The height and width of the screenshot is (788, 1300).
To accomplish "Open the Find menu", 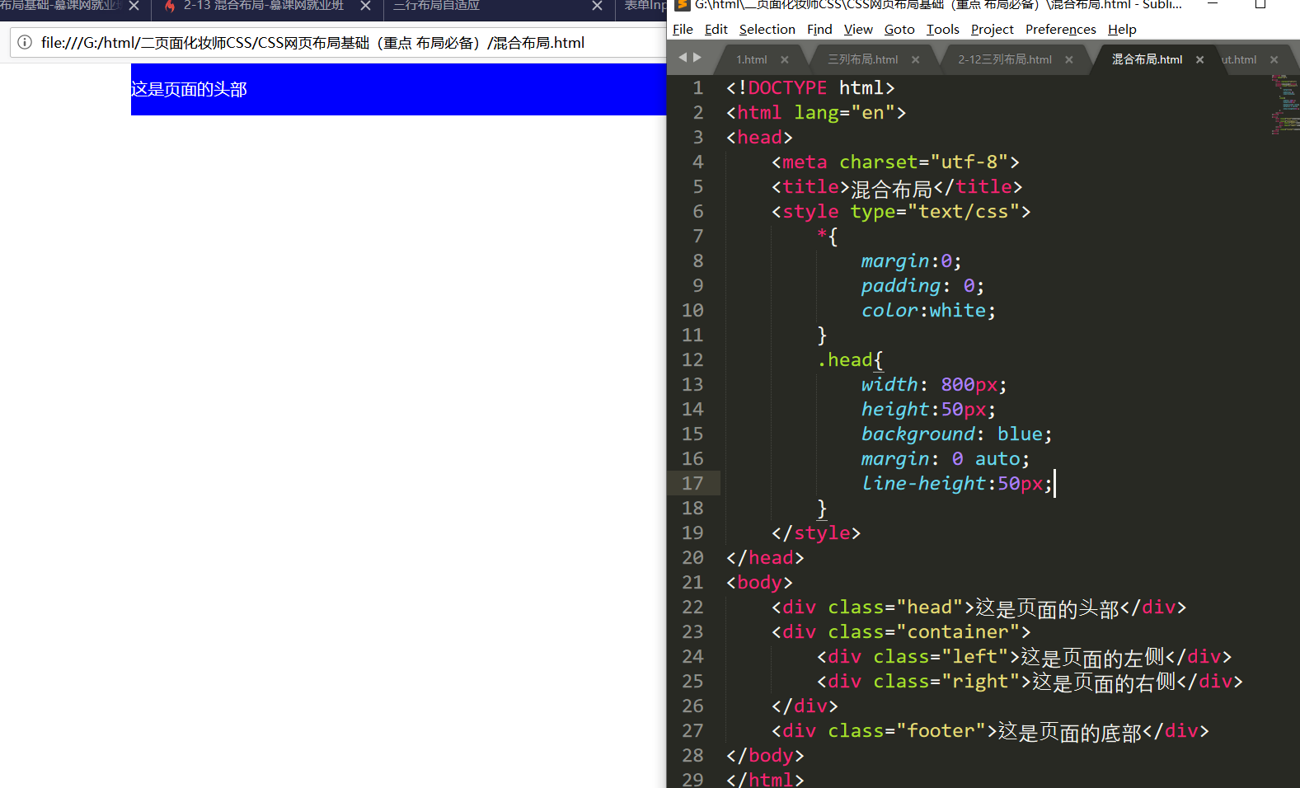I will click(x=819, y=30).
